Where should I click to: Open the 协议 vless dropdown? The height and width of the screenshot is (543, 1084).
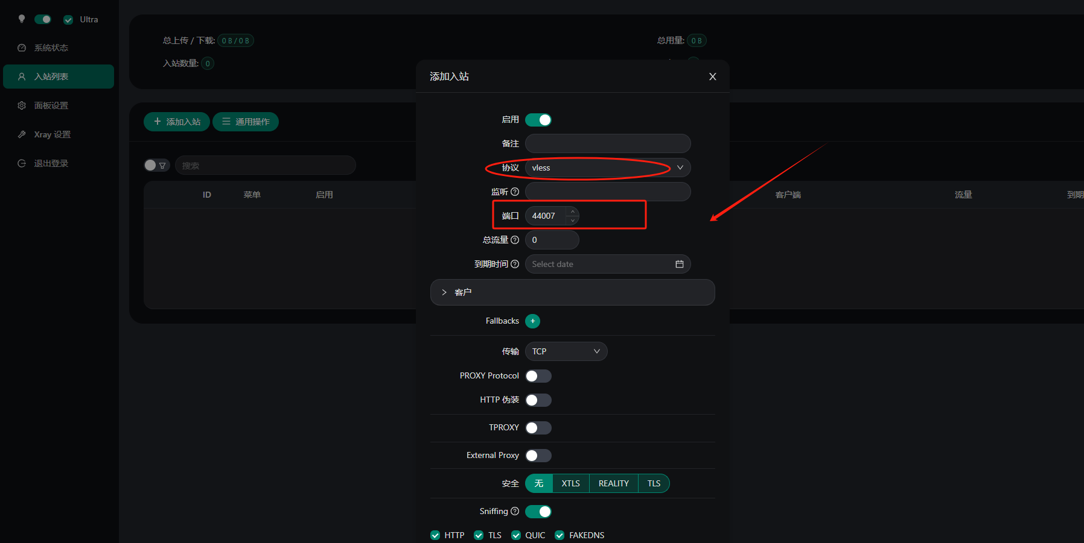coord(607,168)
